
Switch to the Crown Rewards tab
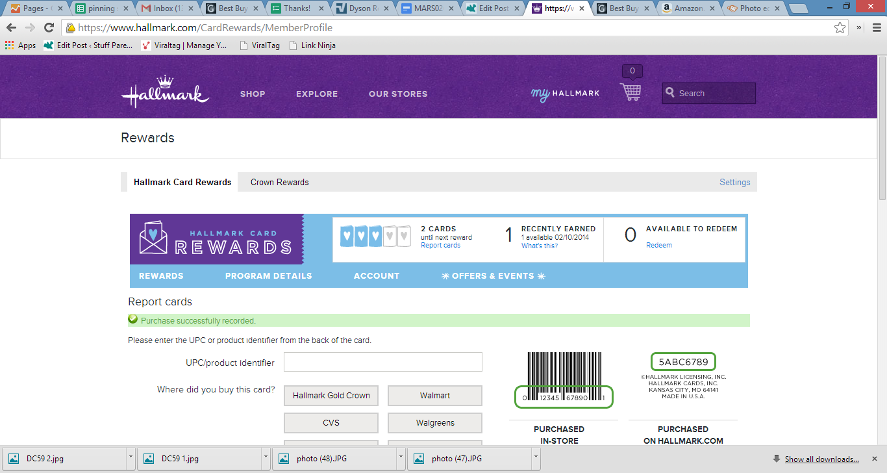coord(279,182)
